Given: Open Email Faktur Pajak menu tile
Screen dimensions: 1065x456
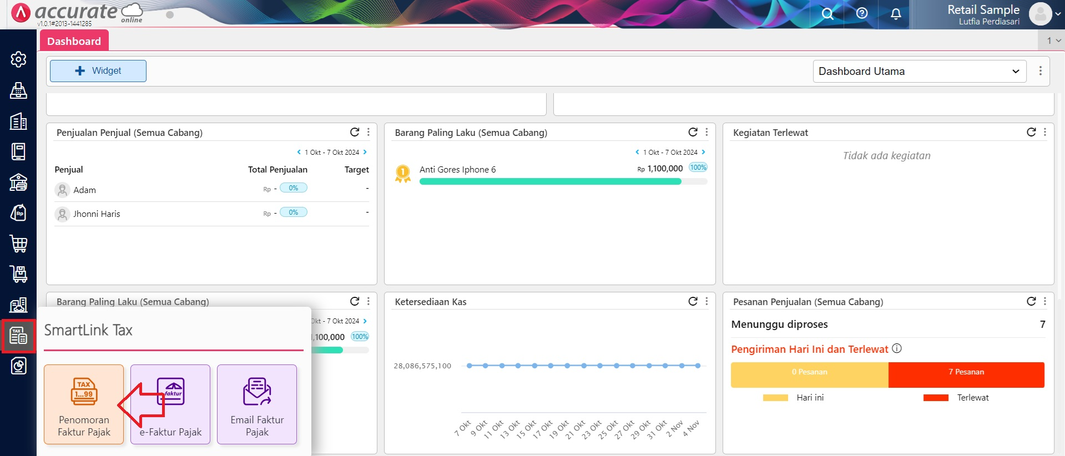Looking at the screenshot, I should [x=257, y=404].
